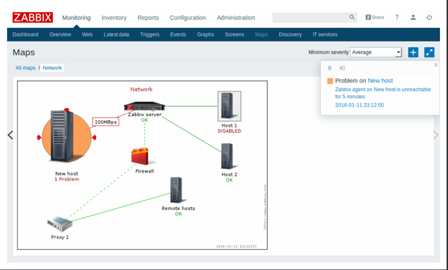Image resolution: width=448 pixels, height=270 pixels.
Task: Click the orange severity square in notification
Action: (330, 81)
